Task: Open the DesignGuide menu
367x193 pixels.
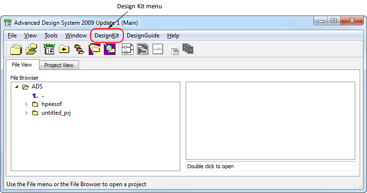Action: click(x=143, y=35)
